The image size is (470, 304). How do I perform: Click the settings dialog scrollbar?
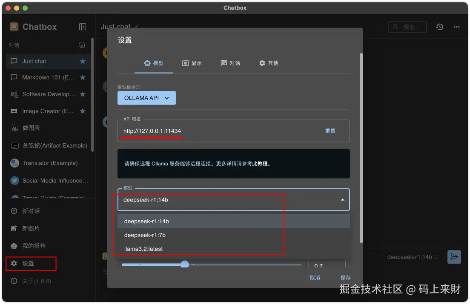pos(361,148)
